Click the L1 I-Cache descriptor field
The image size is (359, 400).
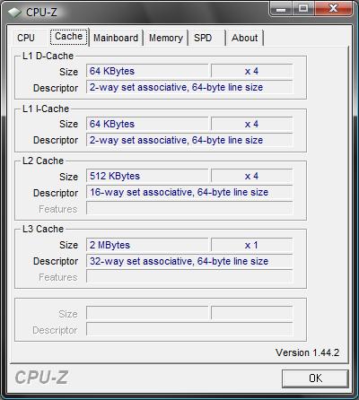[189, 140]
